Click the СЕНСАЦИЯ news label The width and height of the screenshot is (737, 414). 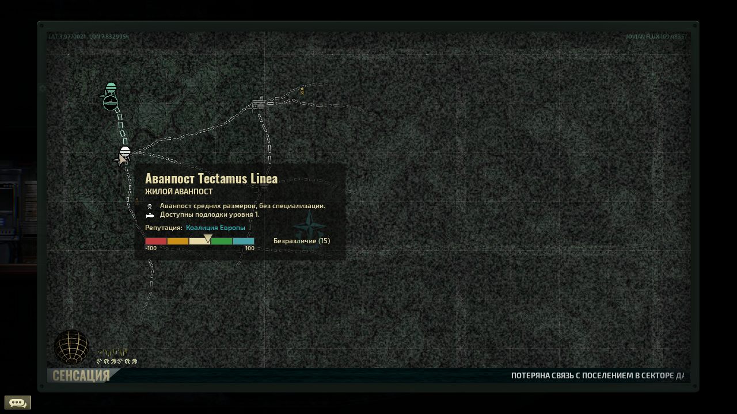[81, 376]
